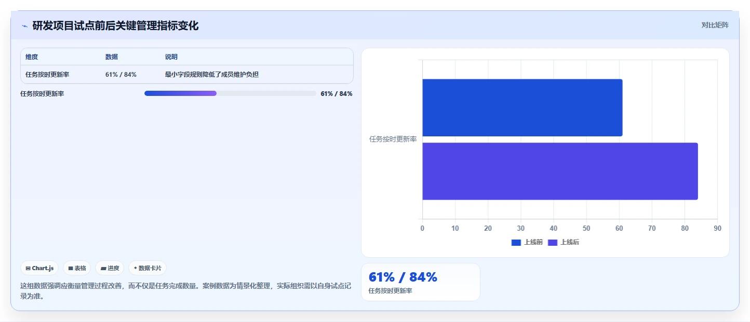
Task: Click the purple 上线后 bar in the chart
Action: click(560, 171)
